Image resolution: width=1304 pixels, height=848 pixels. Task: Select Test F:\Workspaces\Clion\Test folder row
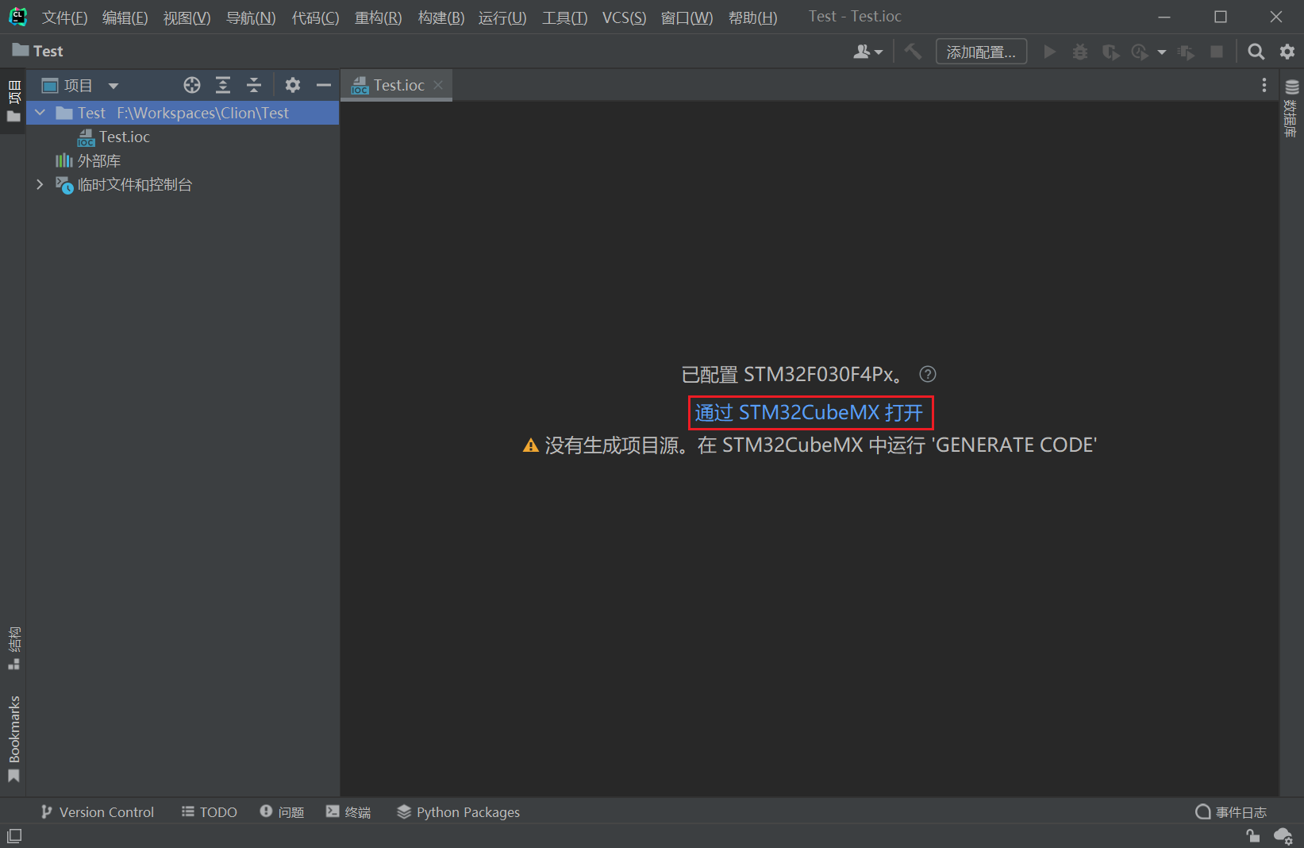183,113
